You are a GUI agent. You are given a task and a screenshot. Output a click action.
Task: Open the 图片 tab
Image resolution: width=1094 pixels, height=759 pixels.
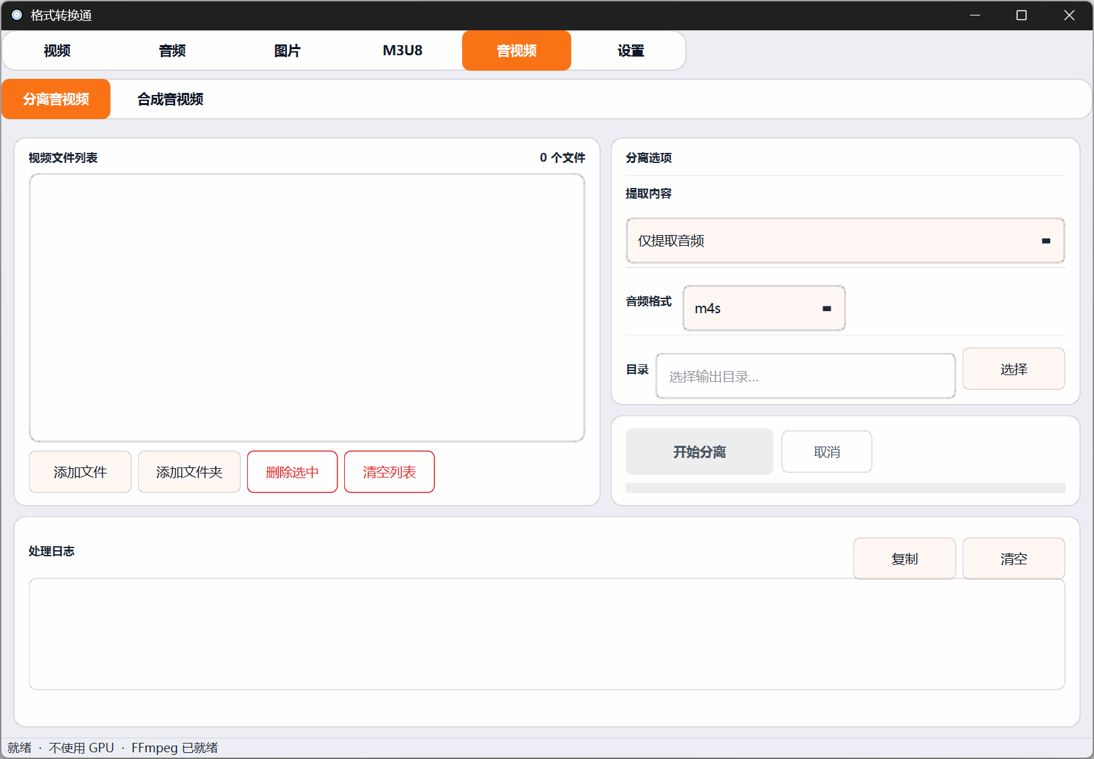pos(288,51)
